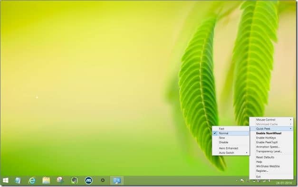The height and width of the screenshot is (187, 298).
Task: Select the Quick Peek menu item
Action: click(x=271, y=129)
